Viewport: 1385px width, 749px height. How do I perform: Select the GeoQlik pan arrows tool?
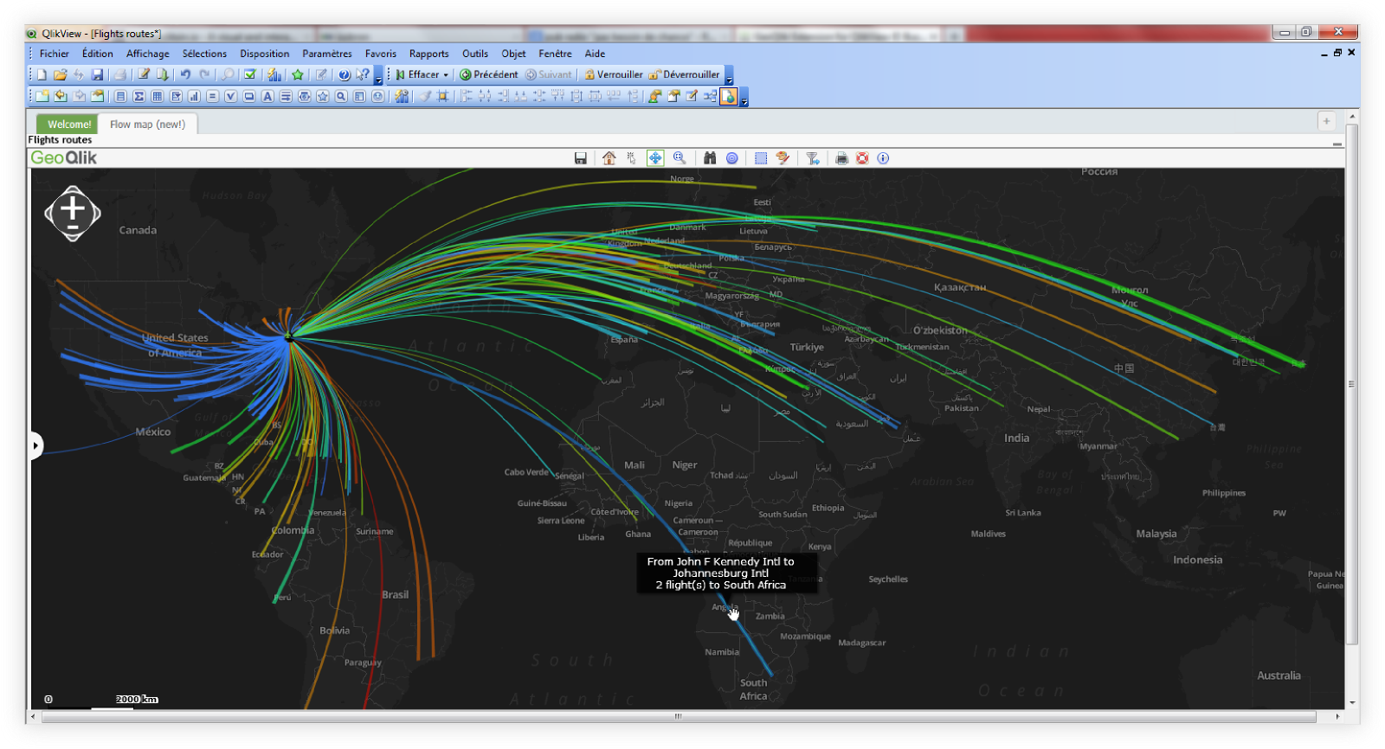click(x=655, y=158)
